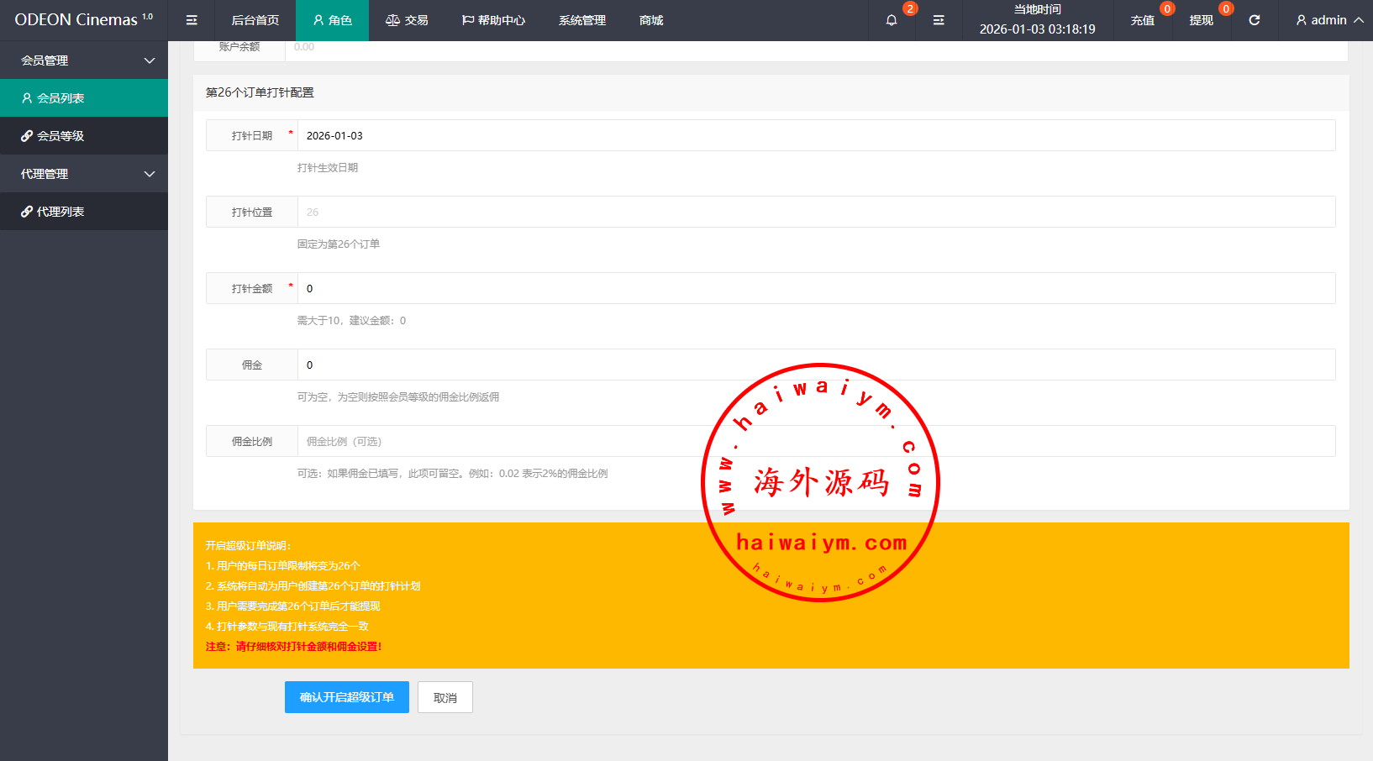Viewport: 1373px width, 761px height.
Task: Open 会员等级 link icon item
Action: [84, 136]
